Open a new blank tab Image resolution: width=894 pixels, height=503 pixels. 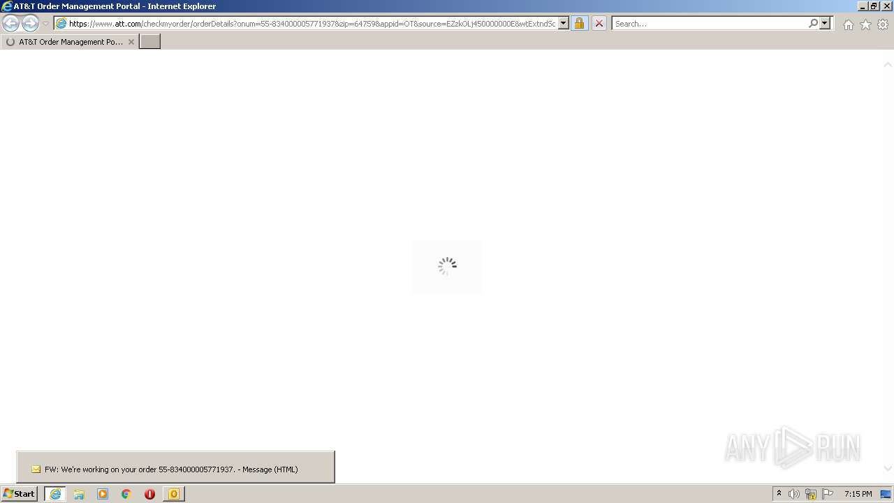tap(150, 42)
